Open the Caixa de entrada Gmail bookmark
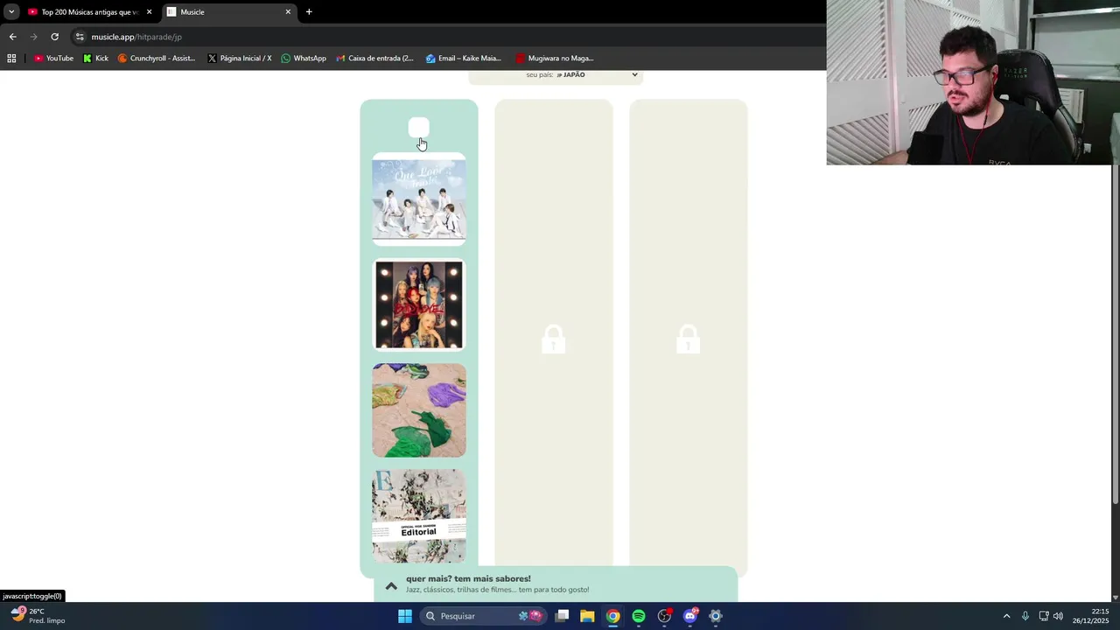The width and height of the screenshot is (1120, 630). coord(374,59)
